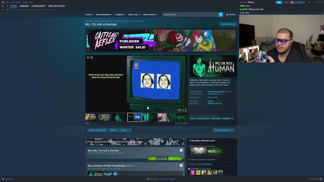
Task: Open the Trioskaz developer link
Action: pyautogui.click(x=210, y=101)
